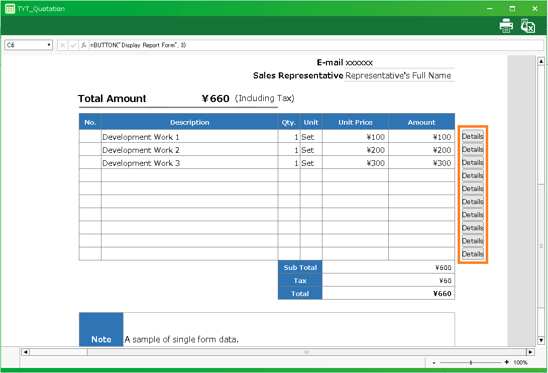This screenshot has width=548, height=373.
Task: Minimize the TYT_Quotation window
Action: point(490,9)
